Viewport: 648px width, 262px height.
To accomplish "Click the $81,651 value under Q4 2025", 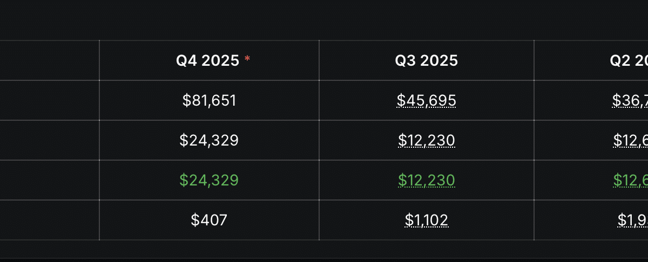I will coord(209,100).
